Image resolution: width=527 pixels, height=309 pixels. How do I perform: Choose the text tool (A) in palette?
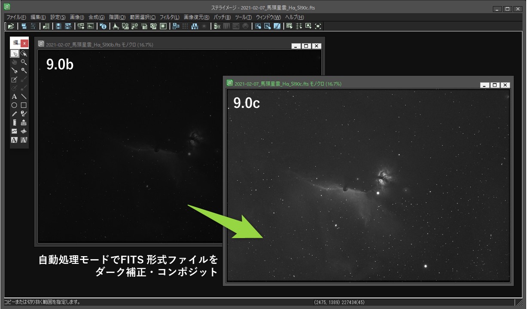[x=14, y=97]
